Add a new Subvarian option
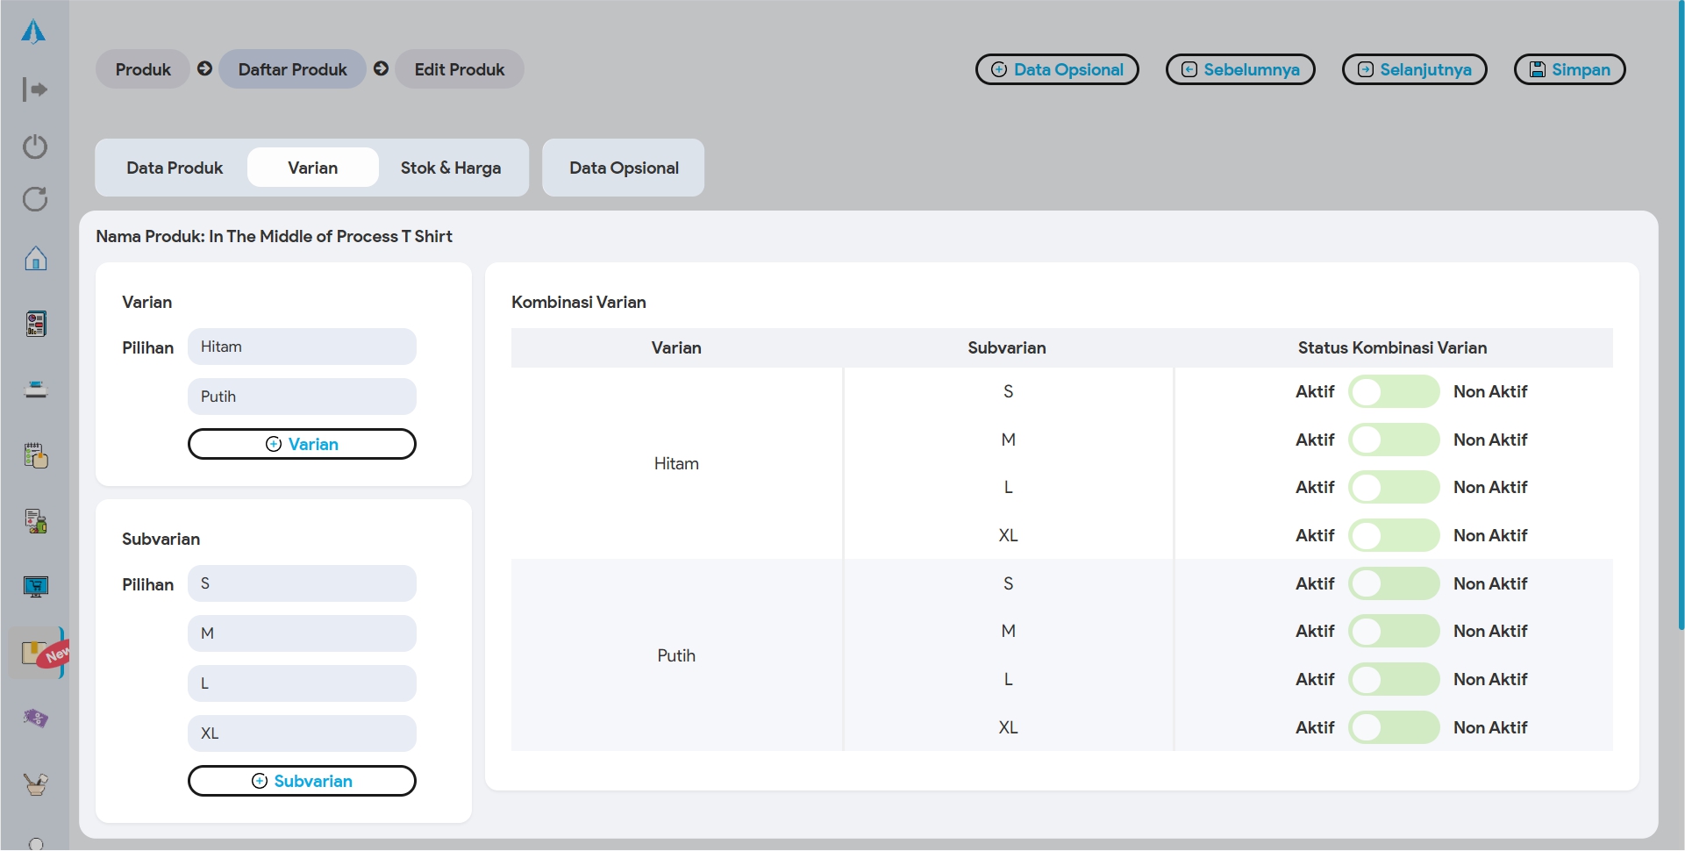 pyautogui.click(x=302, y=781)
